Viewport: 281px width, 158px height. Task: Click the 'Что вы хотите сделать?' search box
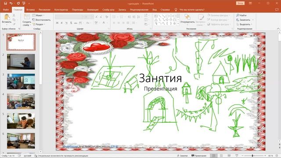192,10
